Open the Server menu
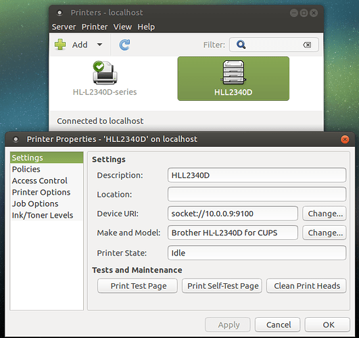The width and height of the screenshot is (359, 338). point(64,27)
